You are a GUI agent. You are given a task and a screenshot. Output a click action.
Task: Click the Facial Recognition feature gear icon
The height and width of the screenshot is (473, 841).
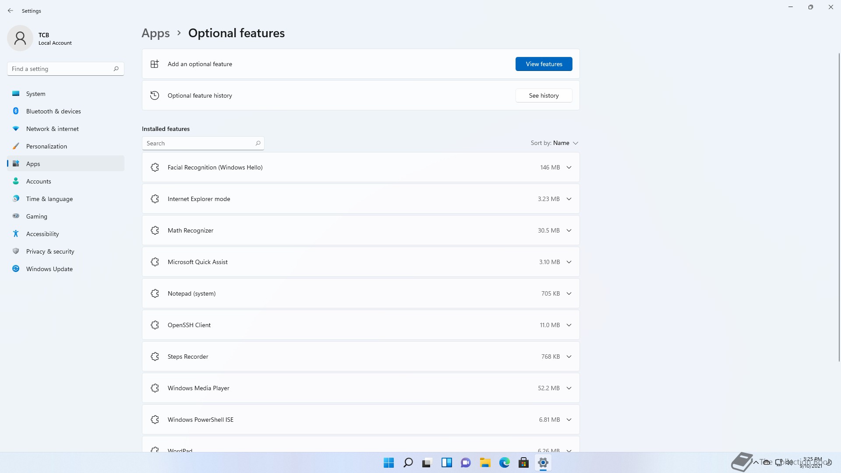[155, 167]
